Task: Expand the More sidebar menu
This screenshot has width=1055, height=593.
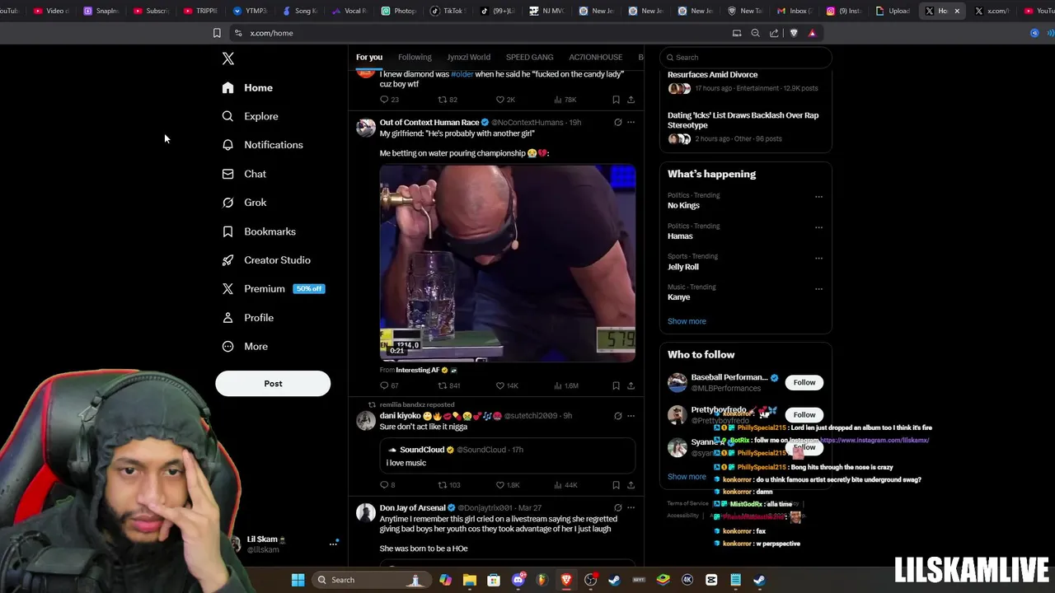Action: (245, 347)
